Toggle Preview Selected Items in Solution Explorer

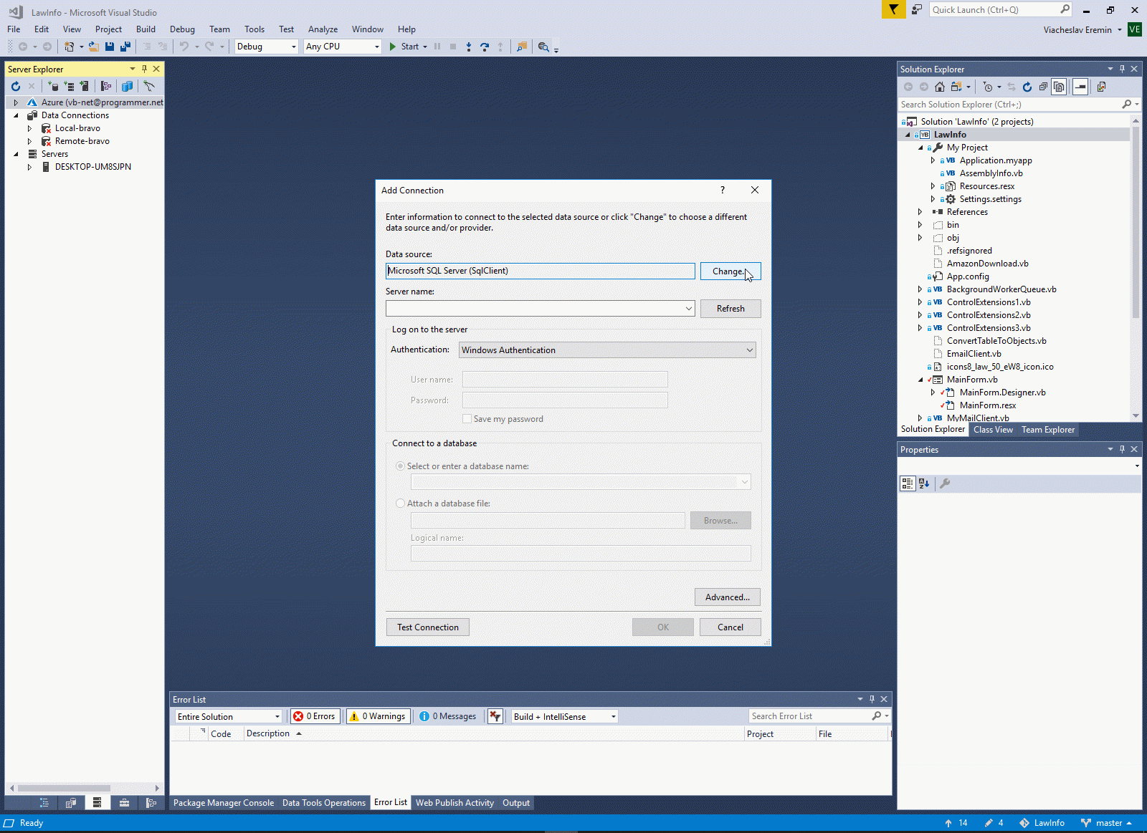(x=1080, y=87)
